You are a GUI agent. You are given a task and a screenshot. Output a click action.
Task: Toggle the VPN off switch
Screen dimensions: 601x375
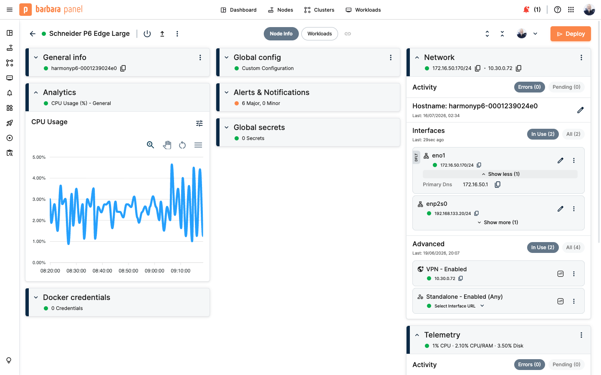[561, 274]
